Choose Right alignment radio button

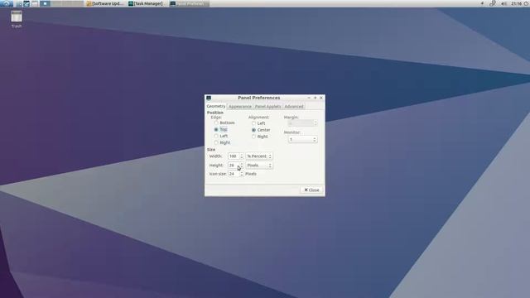(253, 137)
